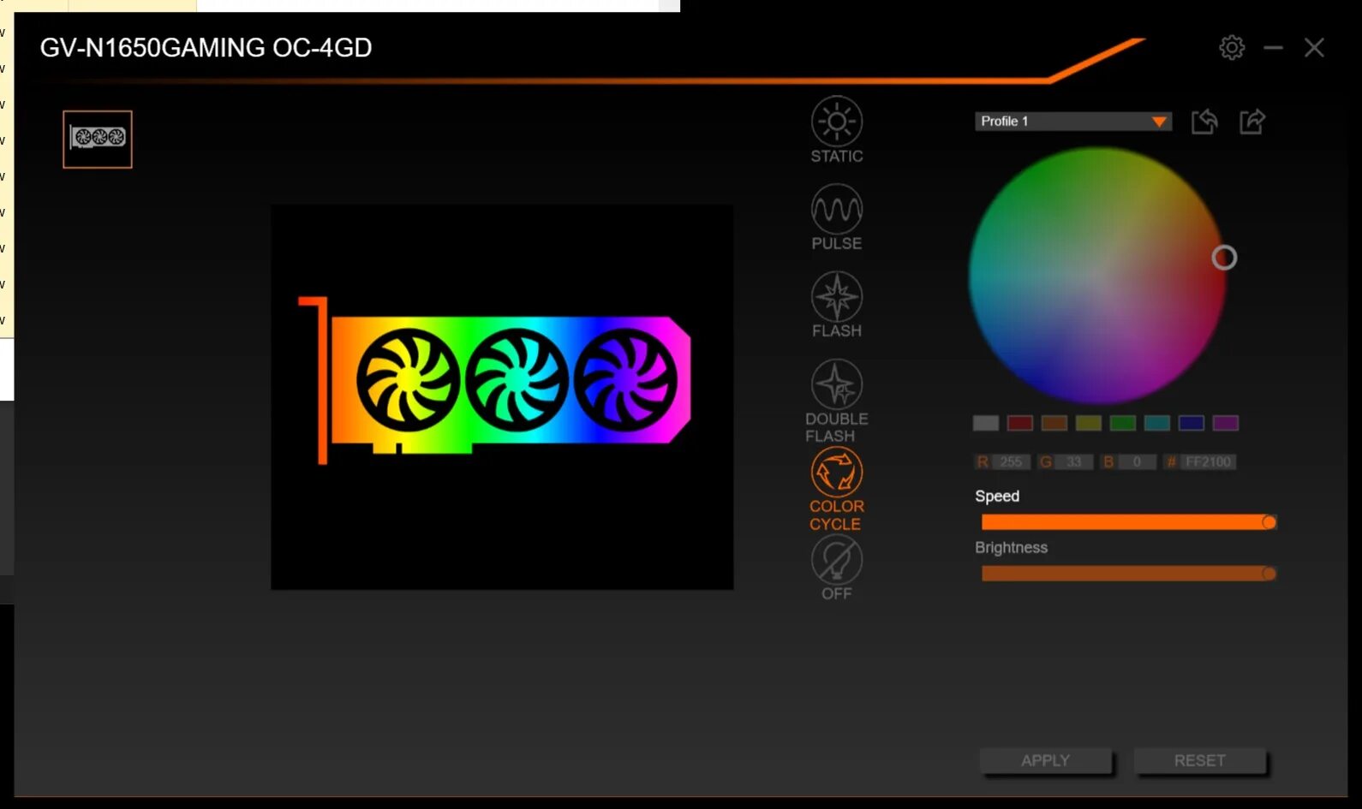The width and height of the screenshot is (1362, 809).
Task: Select the graphics card thumbnail
Action: coord(98,139)
